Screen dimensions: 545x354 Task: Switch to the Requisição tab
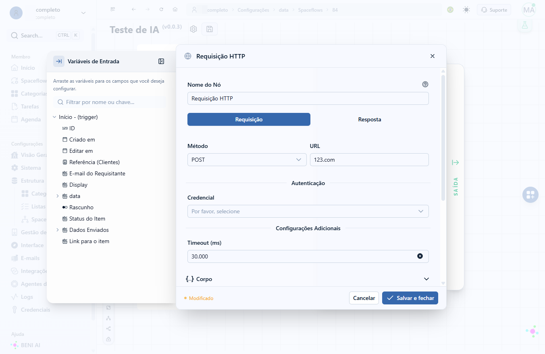[x=249, y=119]
